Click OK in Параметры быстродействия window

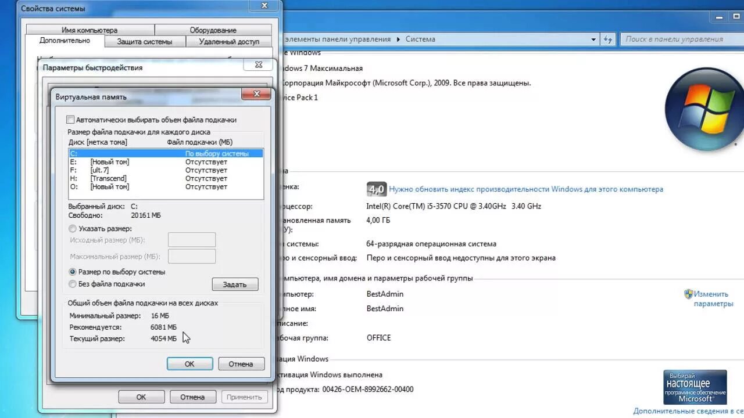click(141, 397)
